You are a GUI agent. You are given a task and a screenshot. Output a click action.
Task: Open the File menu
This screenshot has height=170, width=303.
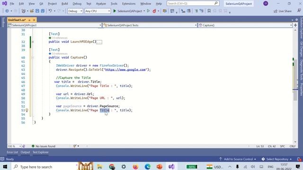[x=12, y=3]
